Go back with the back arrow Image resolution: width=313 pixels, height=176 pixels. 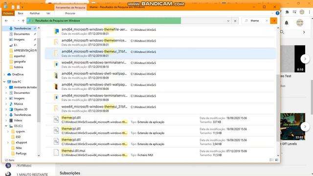(6, 21)
